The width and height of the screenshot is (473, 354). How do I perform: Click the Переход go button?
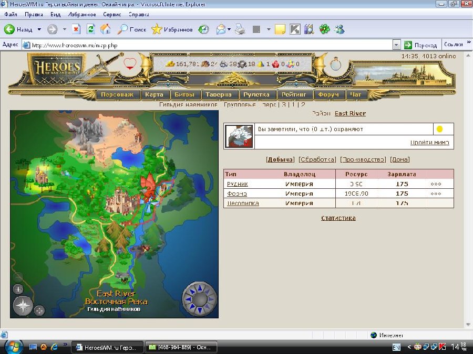[420, 45]
